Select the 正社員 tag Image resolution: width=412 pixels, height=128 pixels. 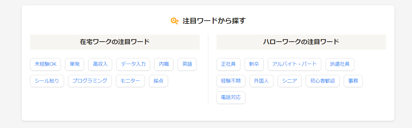228,64
